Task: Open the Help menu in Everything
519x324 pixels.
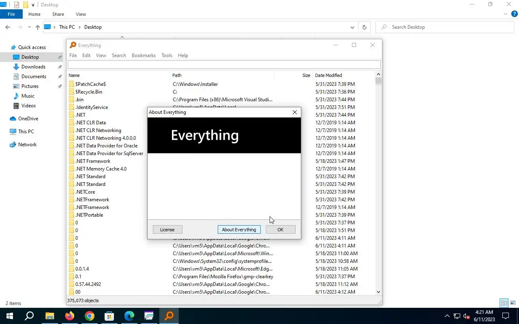Action: coord(183,55)
